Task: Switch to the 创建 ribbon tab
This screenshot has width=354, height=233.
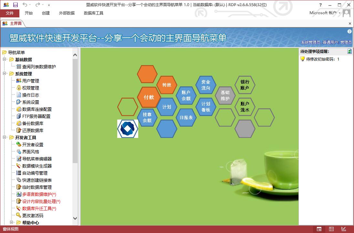Action: pos(46,13)
